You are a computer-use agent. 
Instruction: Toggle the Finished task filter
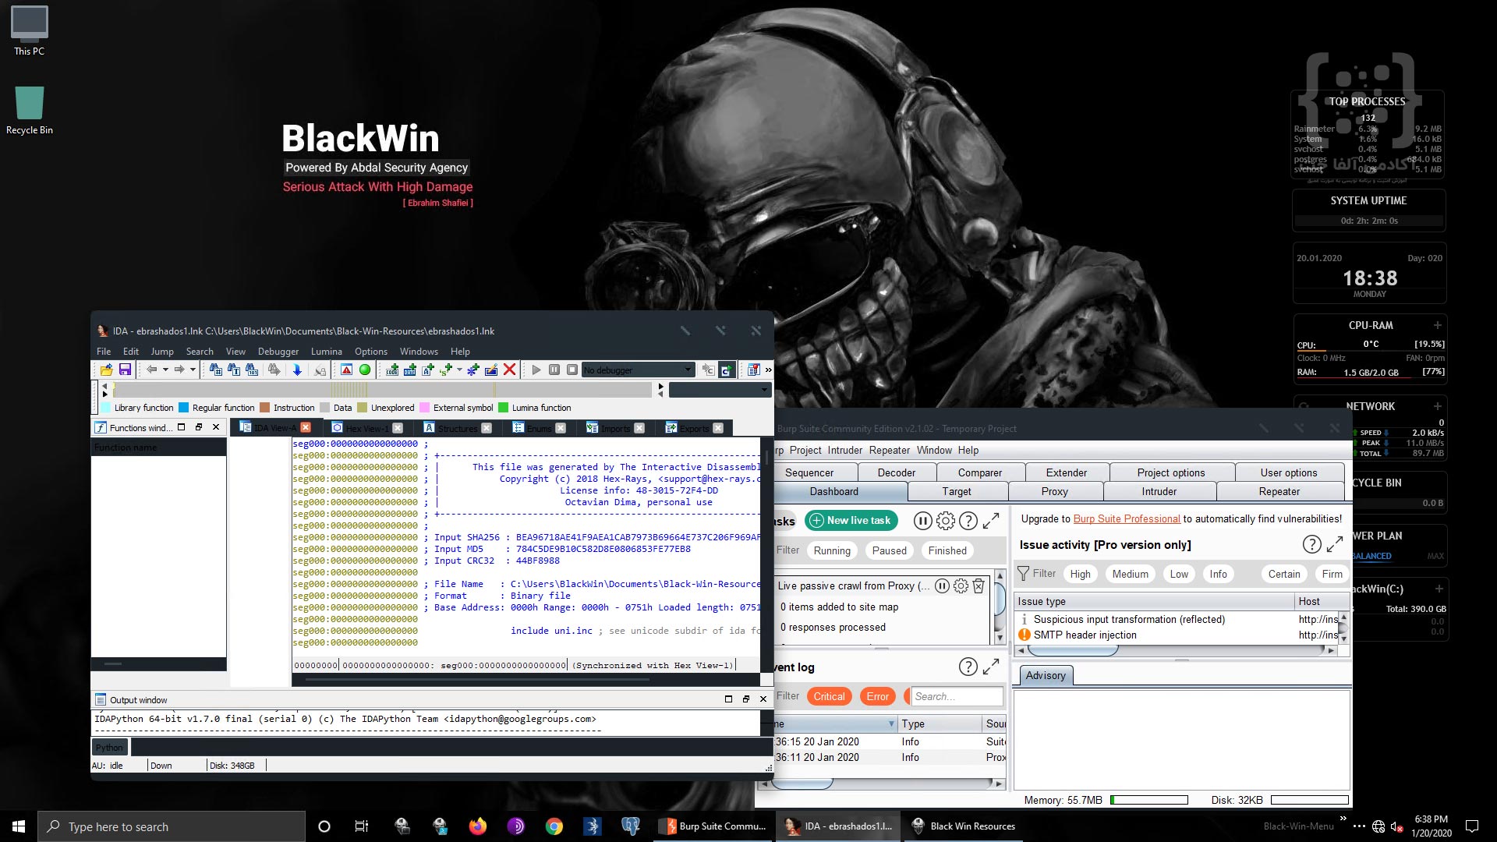[947, 550]
